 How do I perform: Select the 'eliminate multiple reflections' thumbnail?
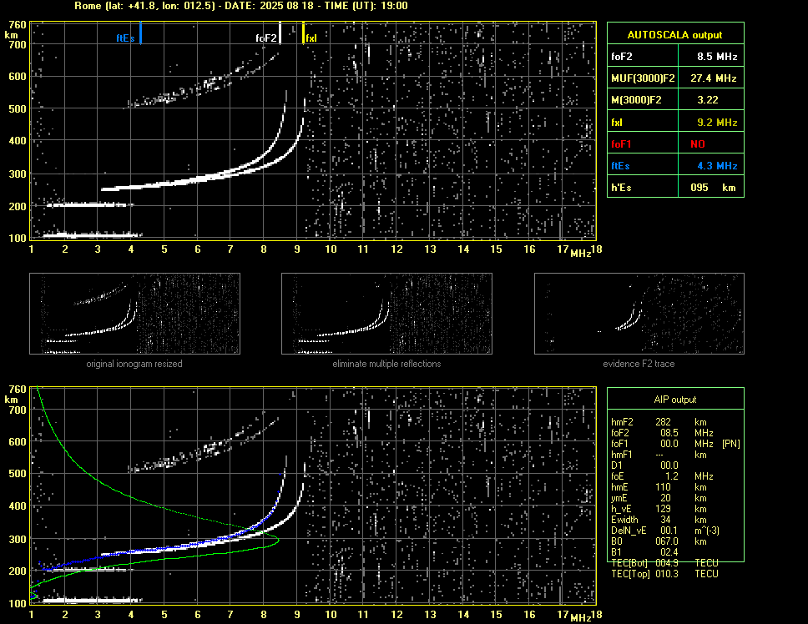pos(386,314)
